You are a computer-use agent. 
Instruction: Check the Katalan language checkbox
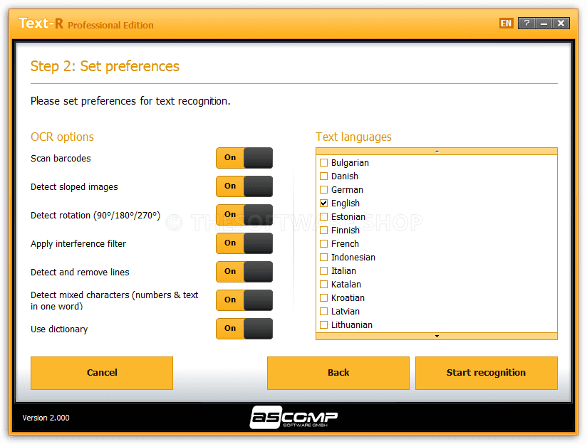point(324,285)
